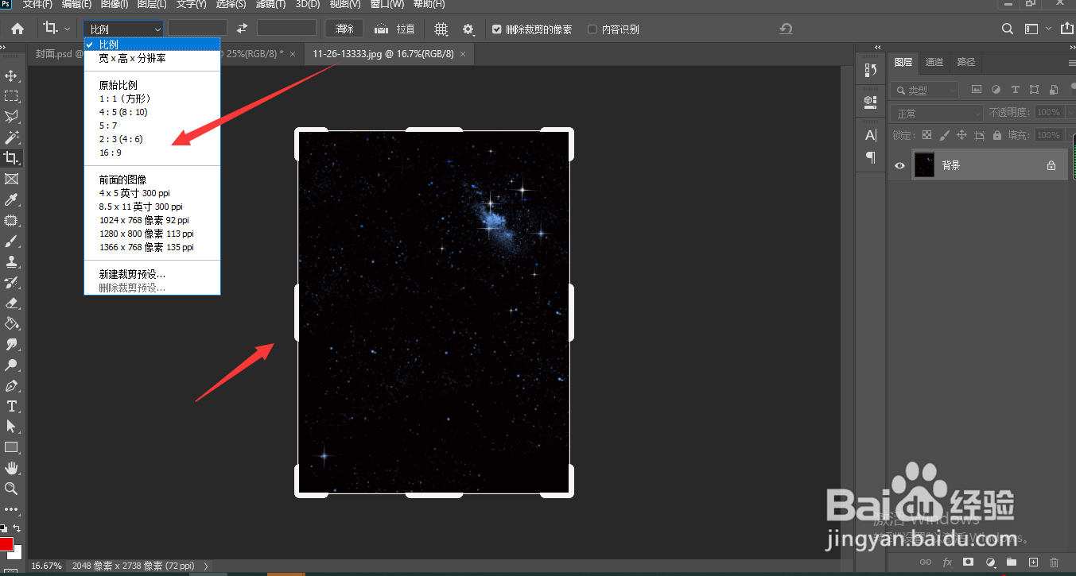This screenshot has height=576, width=1076.
Task: Open the History panel icon
Action: click(x=870, y=71)
